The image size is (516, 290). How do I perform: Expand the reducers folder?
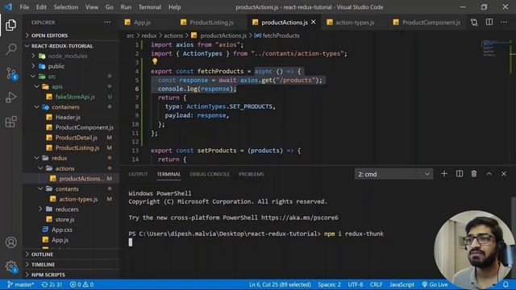click(71, 209)
